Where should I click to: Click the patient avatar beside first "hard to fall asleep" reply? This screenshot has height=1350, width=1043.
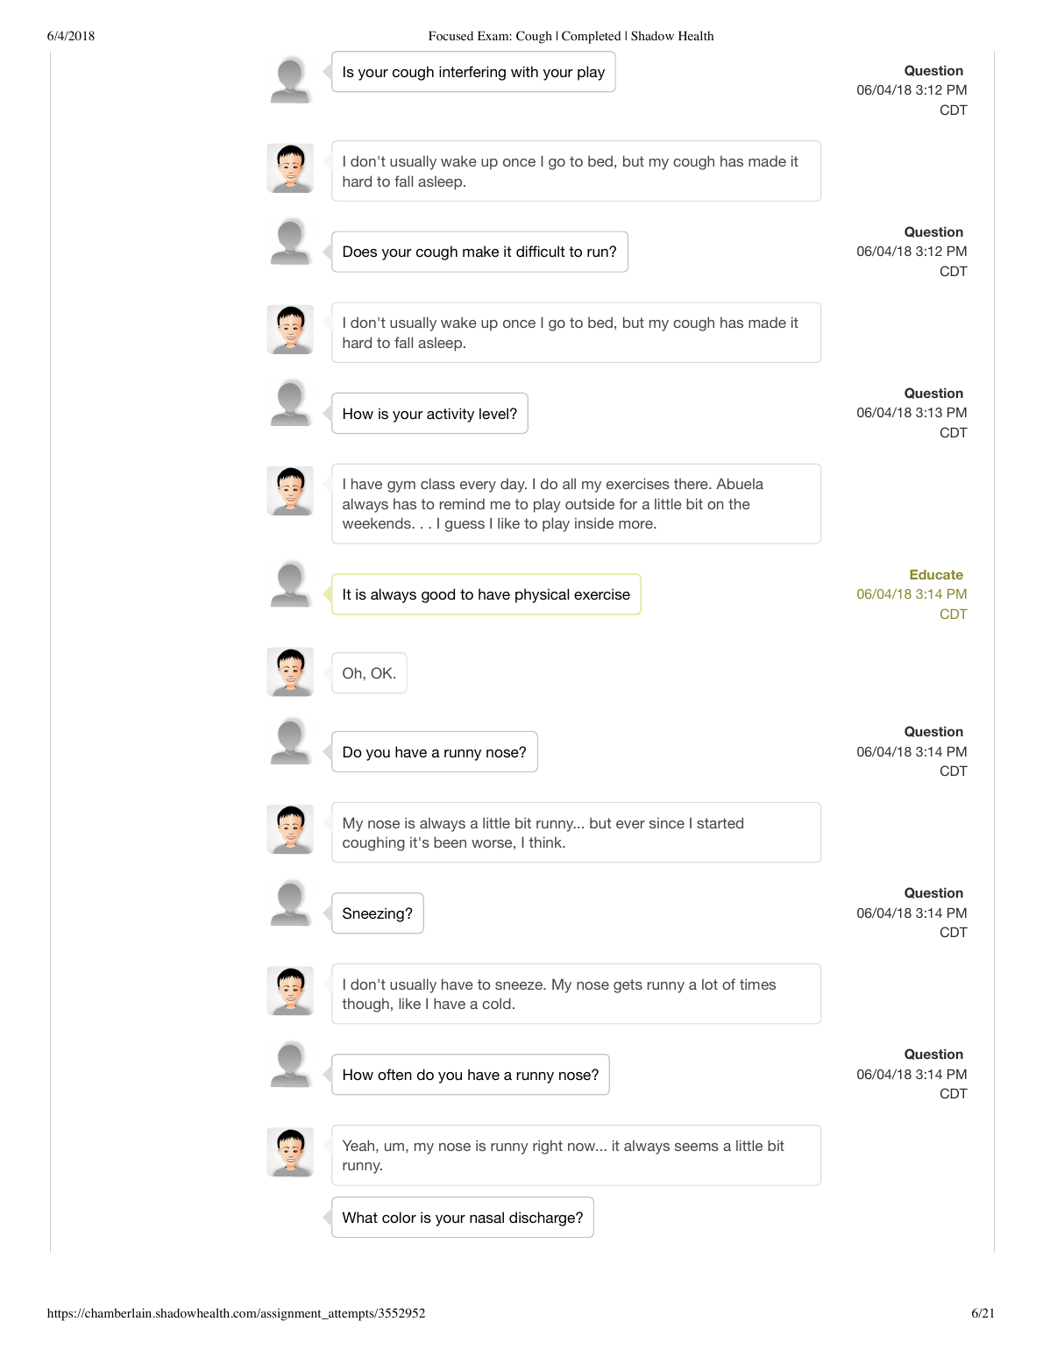[290, 168]
